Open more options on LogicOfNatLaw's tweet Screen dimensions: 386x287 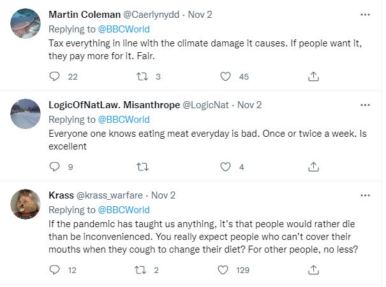[365, 104]
